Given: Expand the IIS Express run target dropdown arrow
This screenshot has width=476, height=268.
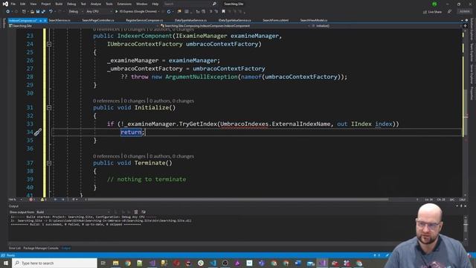Looking at the screenshot, I should tap(159, 12).
